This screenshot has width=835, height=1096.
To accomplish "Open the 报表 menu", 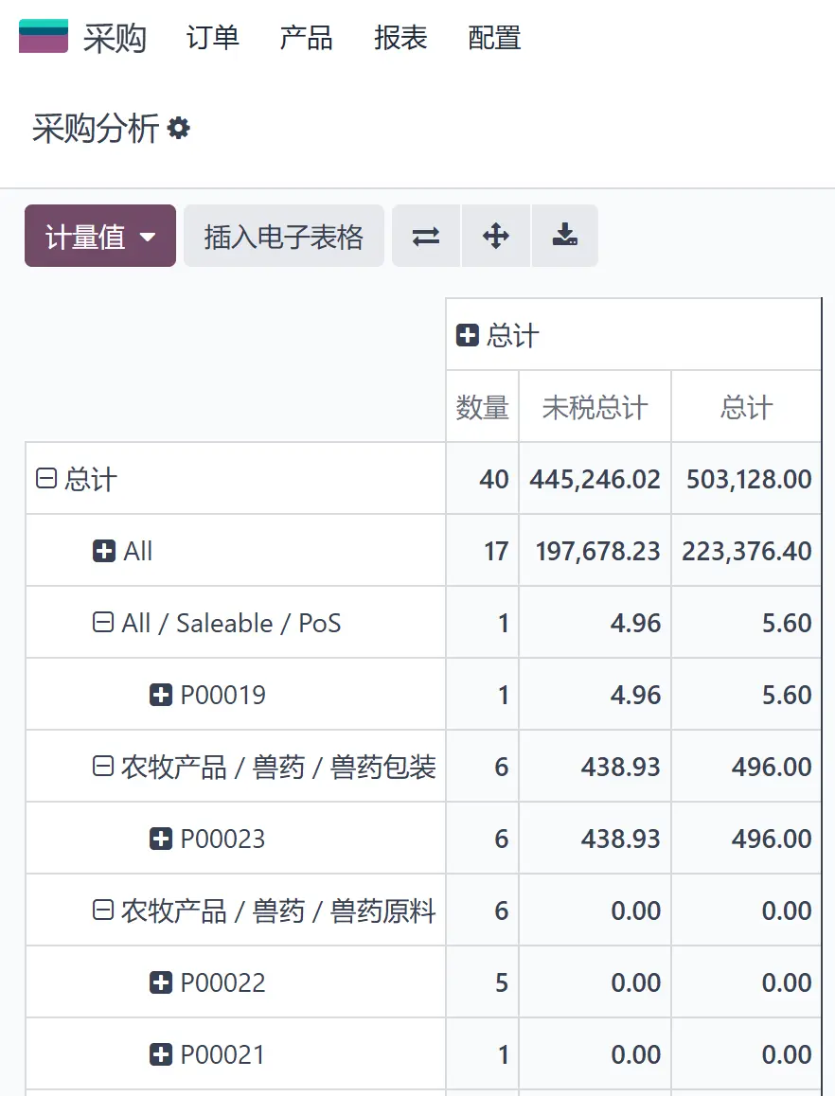I will click(x=400, y=37).
